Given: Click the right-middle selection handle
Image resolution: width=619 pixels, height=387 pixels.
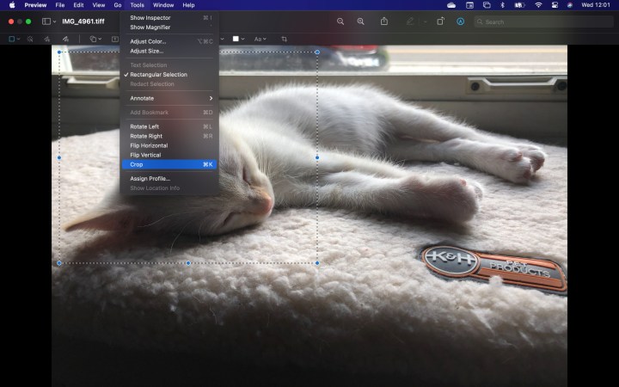Looking at the screenshot, I should [317, 157].
